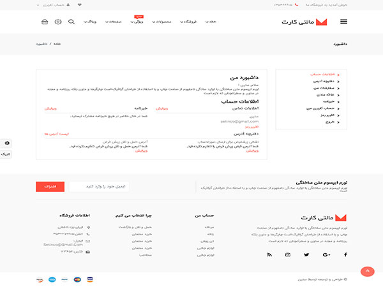Open the settings gear icon in header
Image resolution: width=383 pixels, height=287 pixels.
(x=58, y=22)
